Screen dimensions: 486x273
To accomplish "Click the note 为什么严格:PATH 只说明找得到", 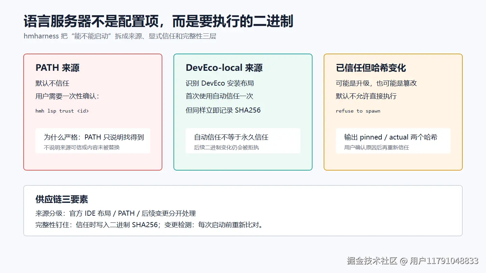I will coord(94,137).
